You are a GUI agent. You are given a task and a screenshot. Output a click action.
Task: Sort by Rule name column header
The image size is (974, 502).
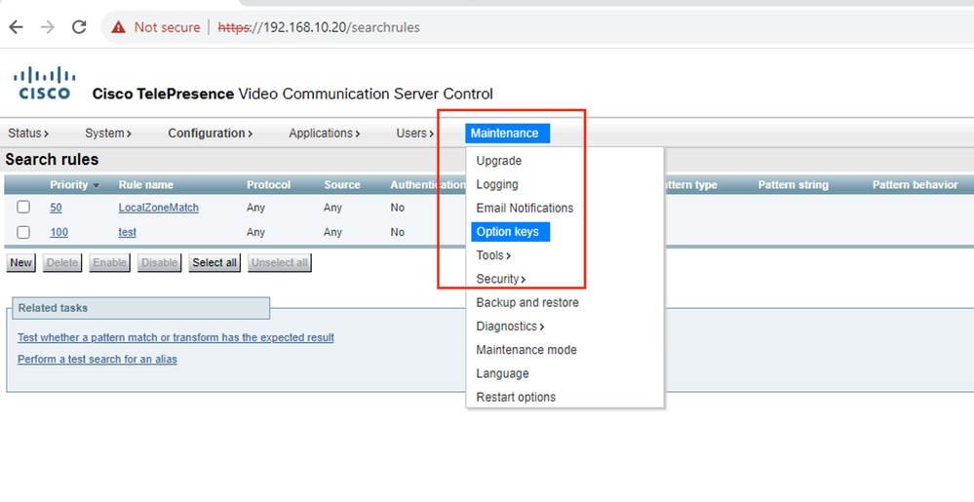point(145,185)
